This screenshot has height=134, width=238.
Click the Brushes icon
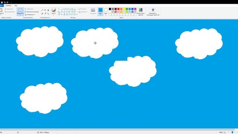[x=54, y=10]
